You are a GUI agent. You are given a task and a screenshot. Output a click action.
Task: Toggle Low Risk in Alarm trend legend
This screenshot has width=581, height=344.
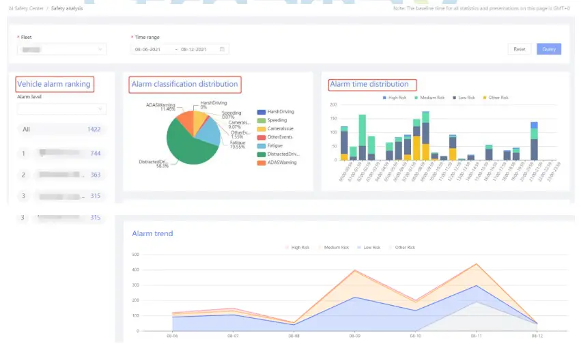click(369, 247)
